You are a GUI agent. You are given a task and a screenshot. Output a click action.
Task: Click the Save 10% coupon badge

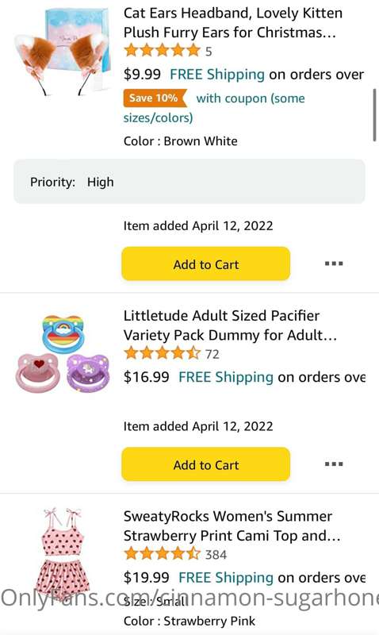155,98
